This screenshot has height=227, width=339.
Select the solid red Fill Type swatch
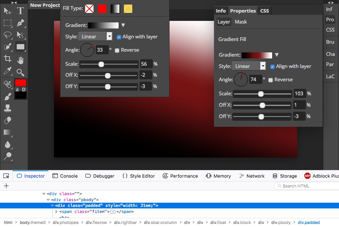(x=102, y=8)
